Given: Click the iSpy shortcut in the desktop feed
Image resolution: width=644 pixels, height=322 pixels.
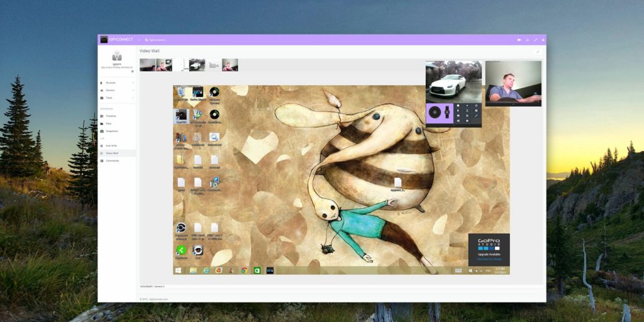Looking at the screenshot, I should (x=181, y=116).
